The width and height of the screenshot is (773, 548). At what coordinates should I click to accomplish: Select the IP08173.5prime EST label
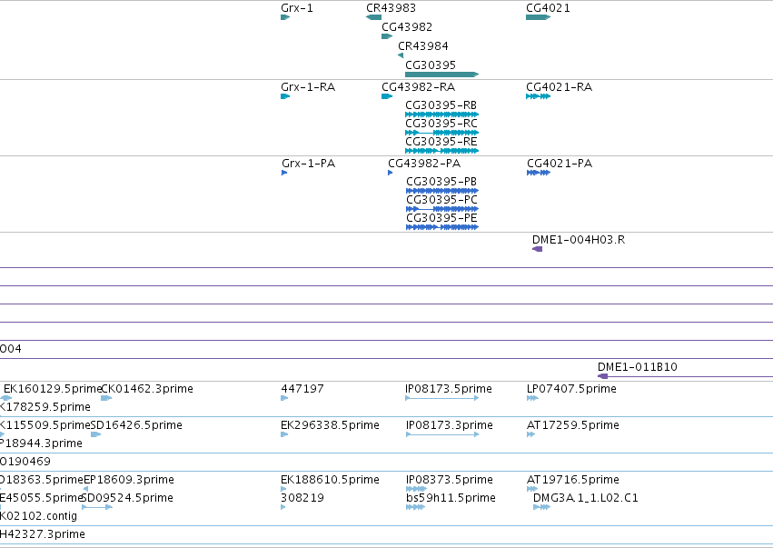tap(449, 389)
